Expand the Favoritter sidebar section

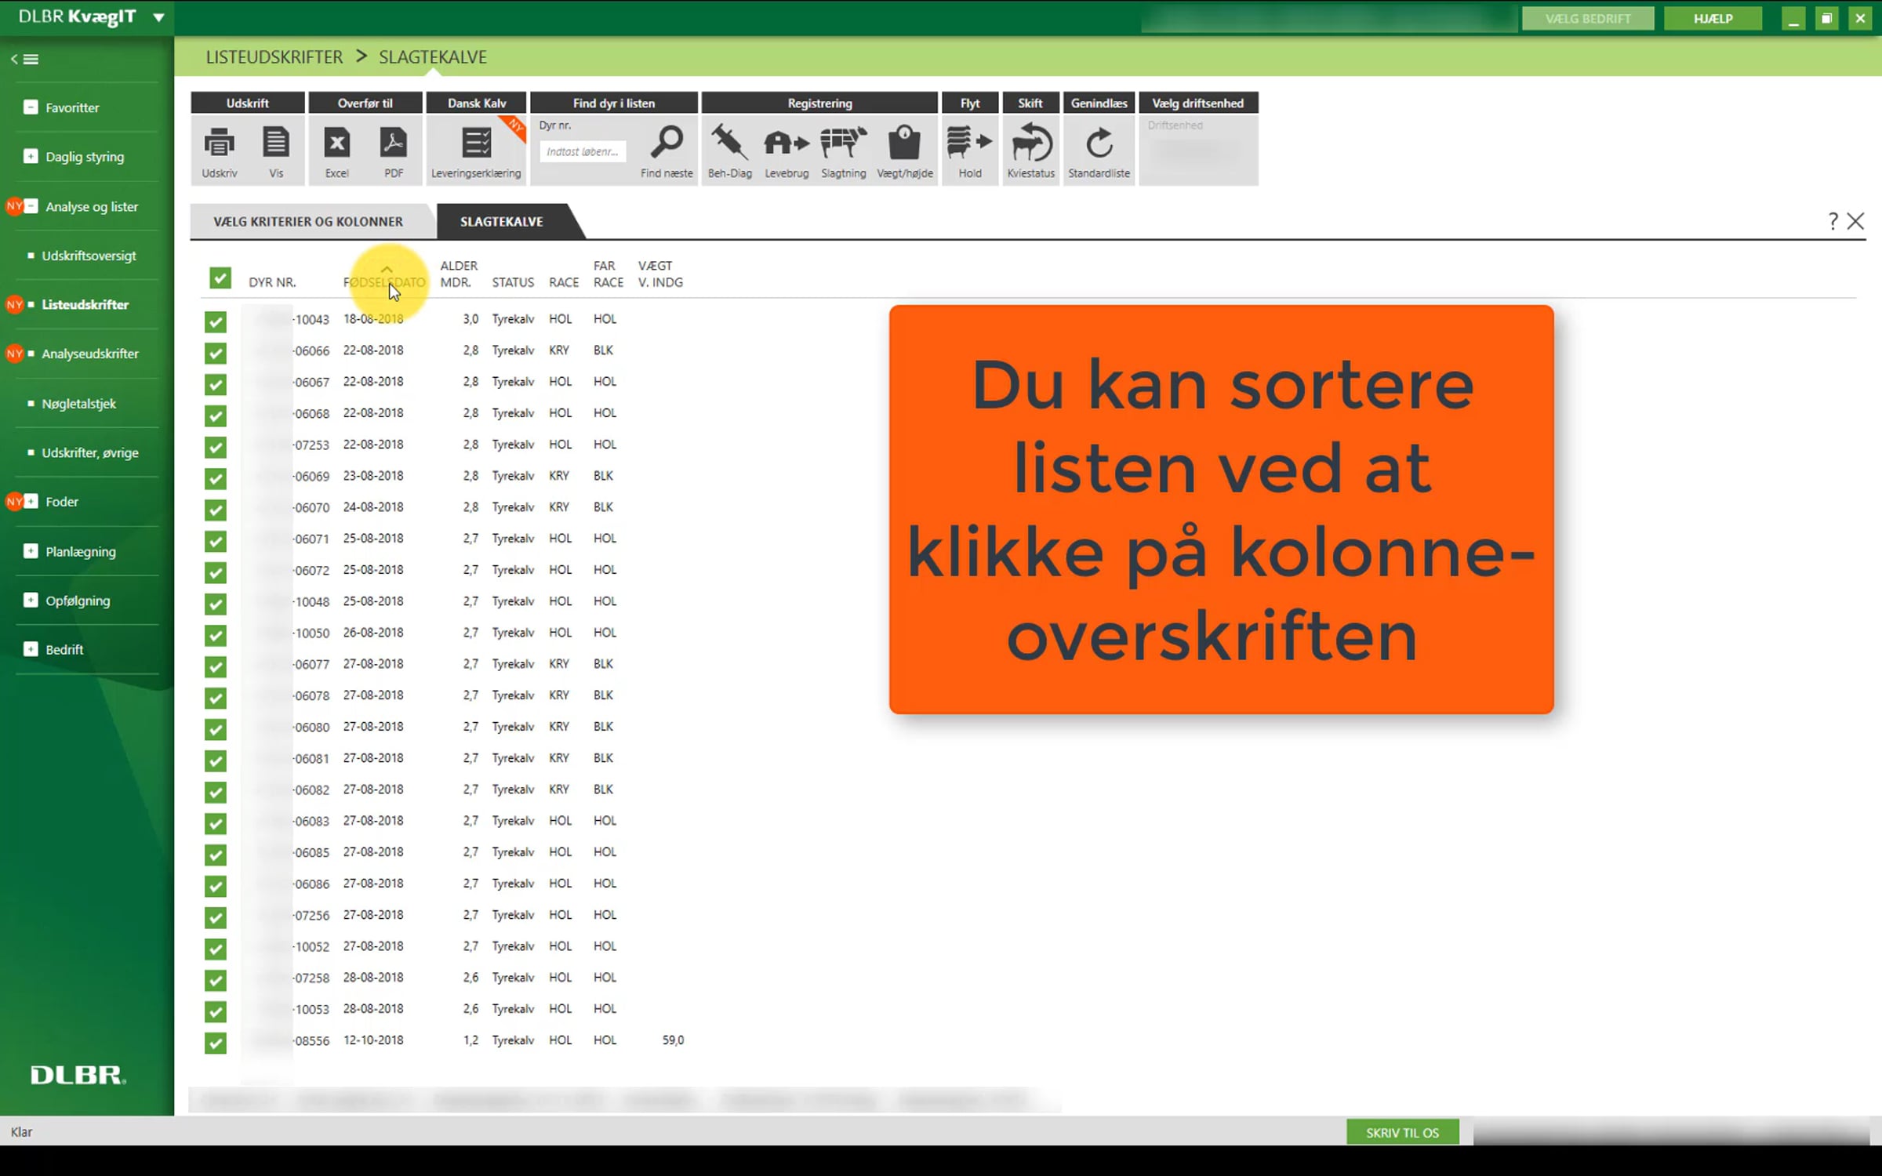coord(31,107)
